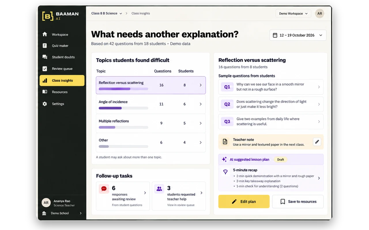
Task: Click the Teacher note document icon
Action: 225,141
